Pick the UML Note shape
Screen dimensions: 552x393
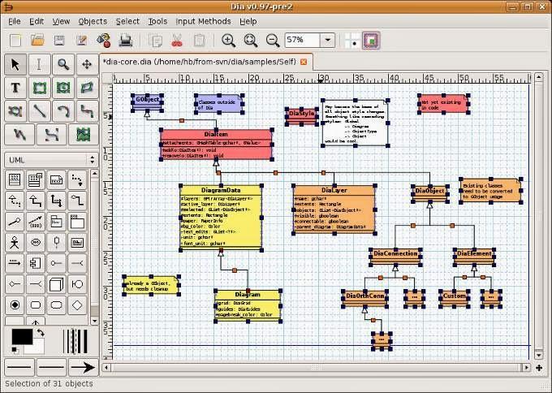point(56,180)
